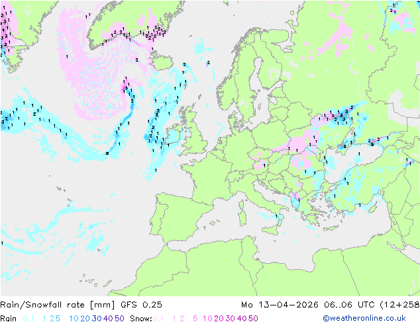Click the "Mo 13-04-2026" date text
Viewport: 420px width, 324px height.
(x=280, y=305)
